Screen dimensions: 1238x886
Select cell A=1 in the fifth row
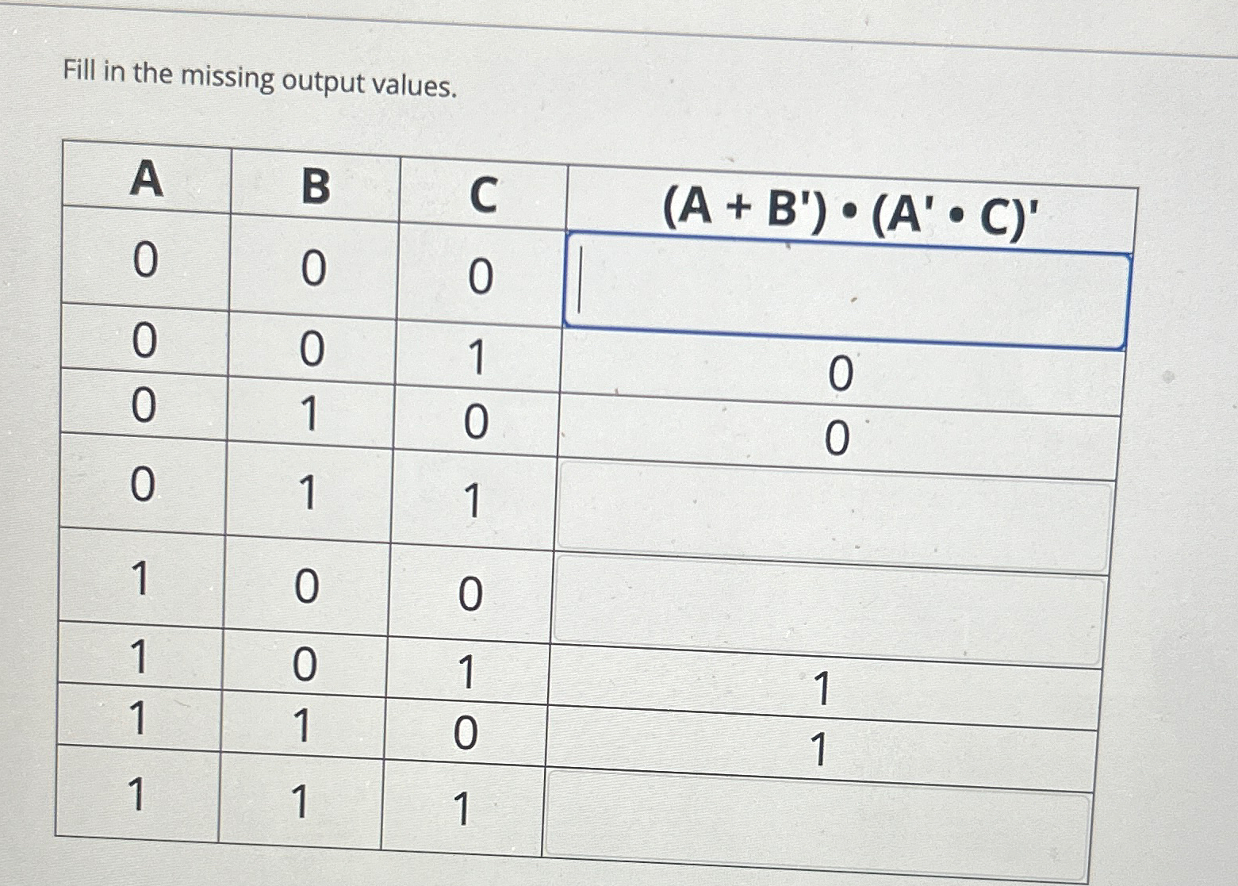tap(140, 581)
